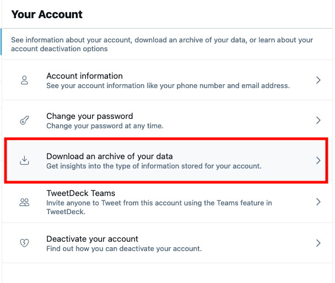Click 'Find out how you can deactivate' text
Screen dimensions: 335x283
pyautogui.click(x=124, y=249)
